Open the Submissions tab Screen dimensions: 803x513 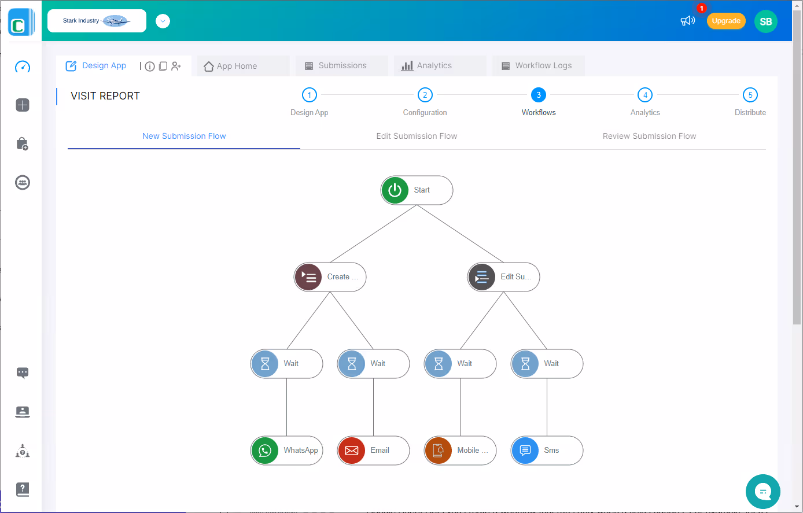click(341, 66)
